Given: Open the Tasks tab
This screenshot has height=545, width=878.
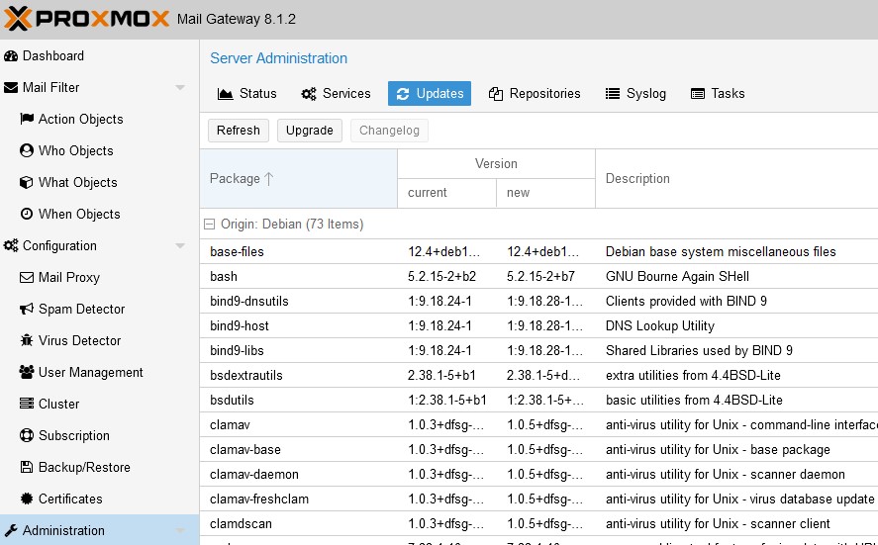Looking at the screenshot, I should coord(718,93).
